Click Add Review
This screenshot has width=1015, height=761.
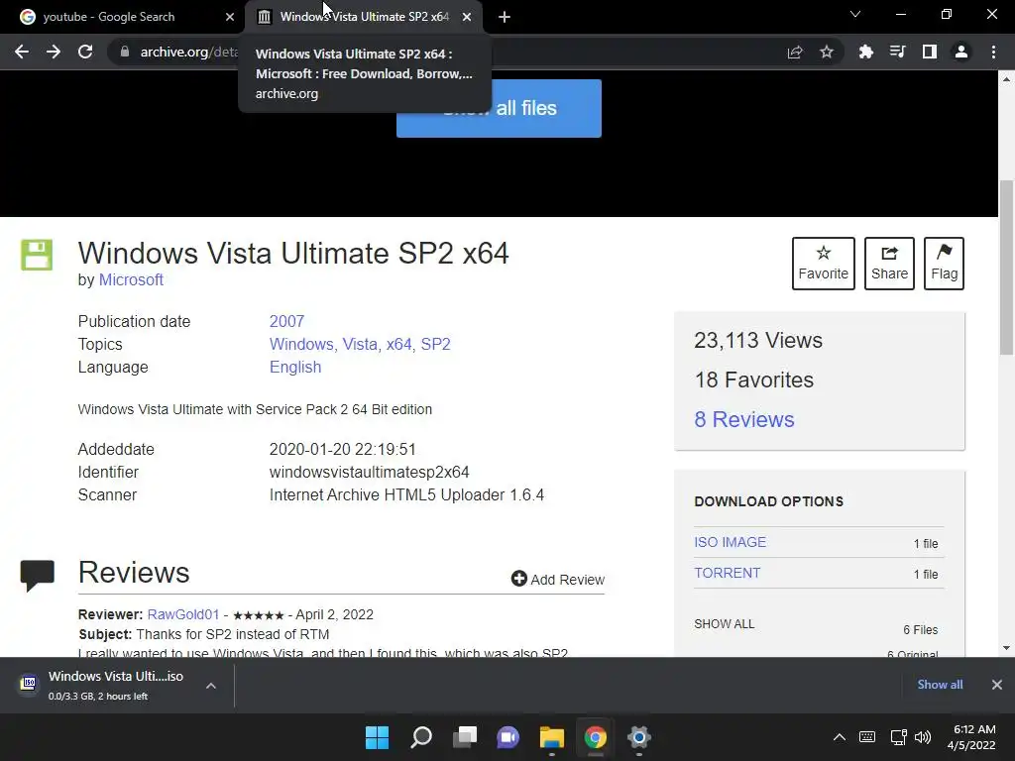(558, 579)
